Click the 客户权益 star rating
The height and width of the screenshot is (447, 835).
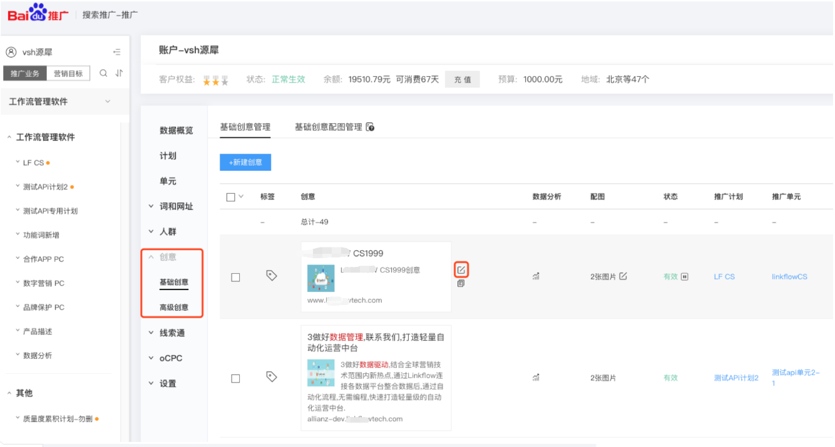215,80
